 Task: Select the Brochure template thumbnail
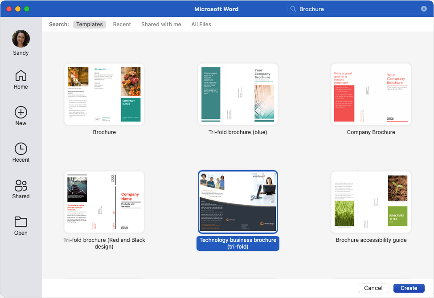coord(104,94)
